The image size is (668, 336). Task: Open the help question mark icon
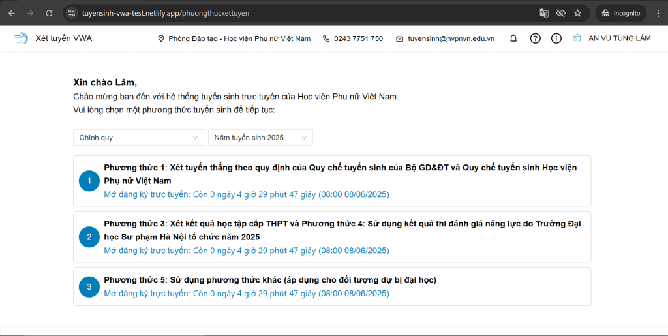click(x=535, y=38)
